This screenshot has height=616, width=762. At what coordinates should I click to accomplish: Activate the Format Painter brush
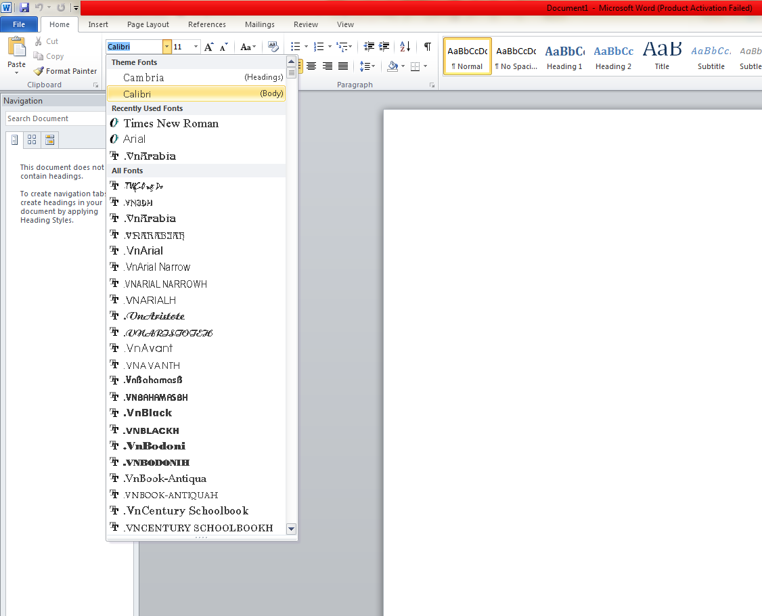pyautogui.click(x=65, y=71)
